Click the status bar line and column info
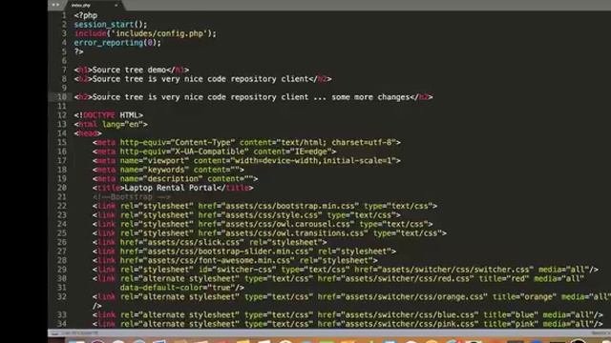The height and width of the screenshot is (343, 611). 80,333
